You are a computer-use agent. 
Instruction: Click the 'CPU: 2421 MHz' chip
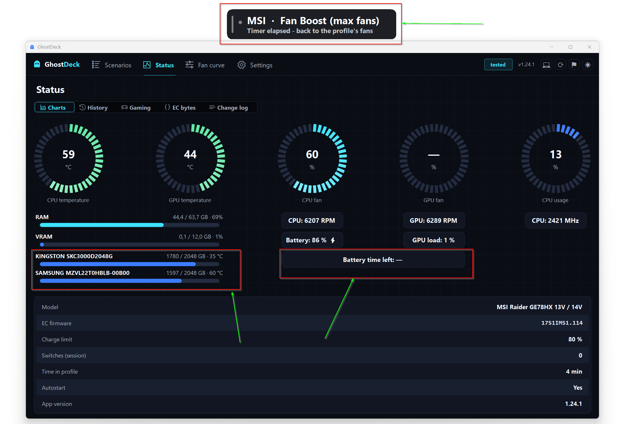coord(556,220)
